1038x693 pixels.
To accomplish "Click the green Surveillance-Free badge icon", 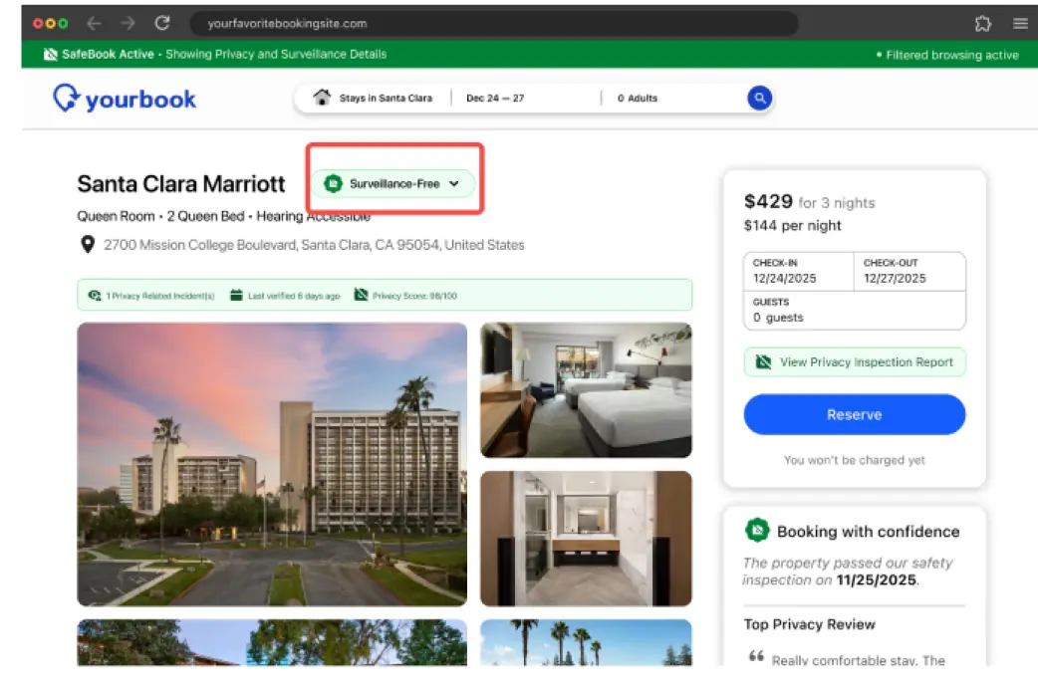I will (333, 183).
